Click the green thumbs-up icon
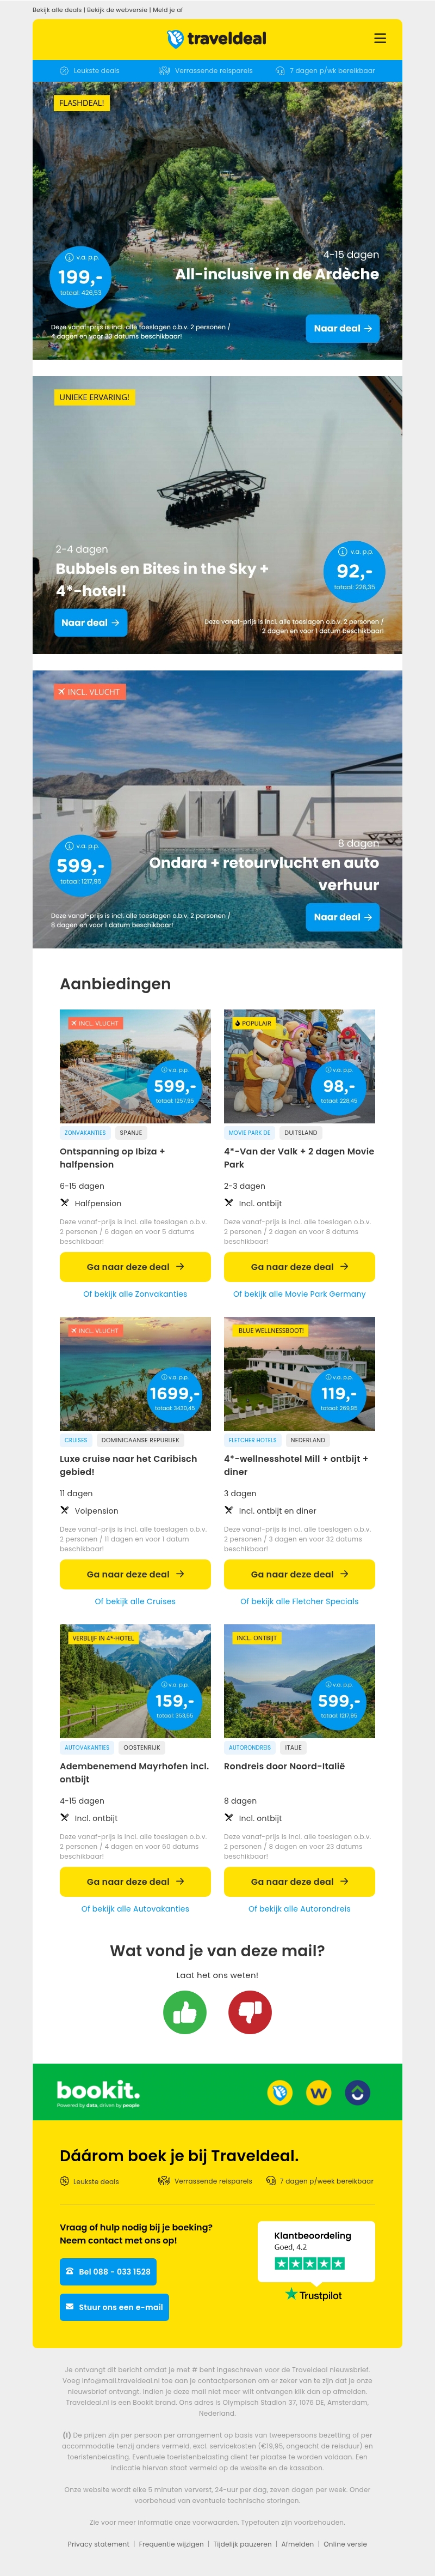Image resolution: width=435 pixels, height=2576 pixels. [184, 2012]
